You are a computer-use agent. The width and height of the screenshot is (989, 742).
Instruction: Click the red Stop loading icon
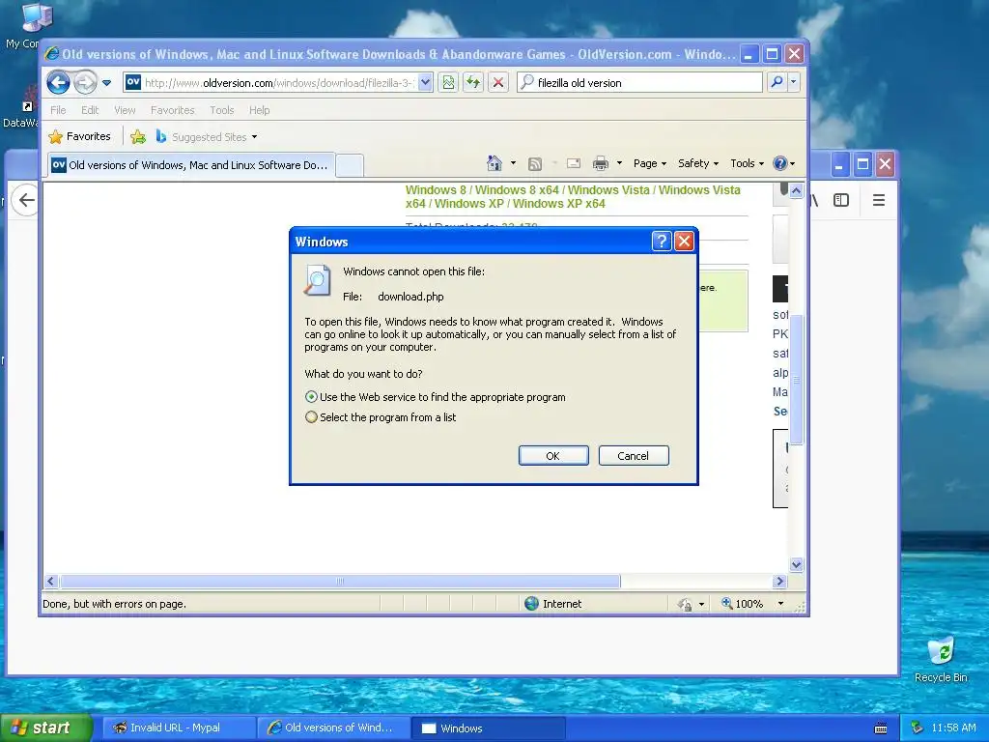pos(497,83)
